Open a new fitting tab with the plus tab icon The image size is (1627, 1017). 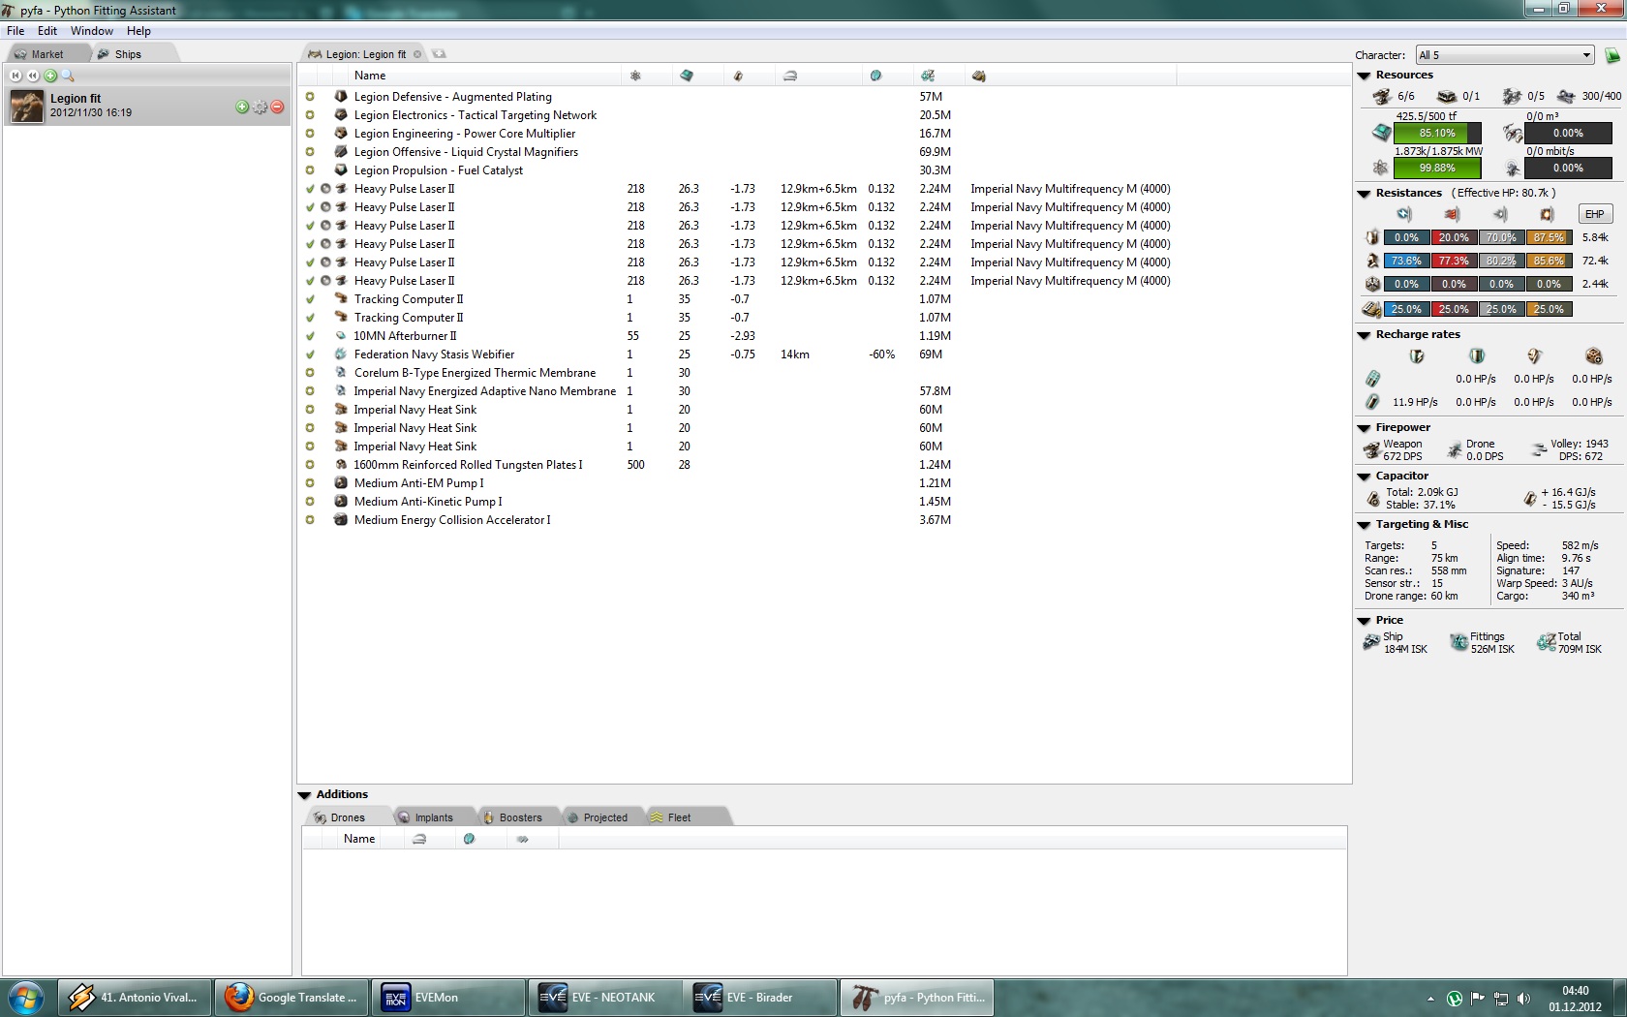(x=439, y=54)
